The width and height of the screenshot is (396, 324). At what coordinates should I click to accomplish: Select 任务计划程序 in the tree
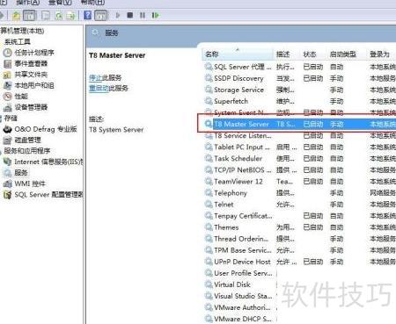34,53
